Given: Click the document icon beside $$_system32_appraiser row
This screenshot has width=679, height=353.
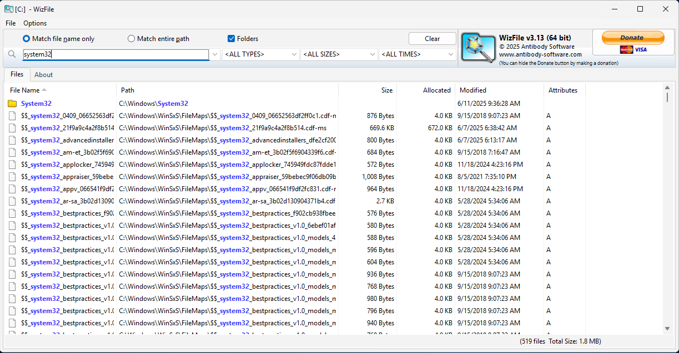Looking at the screenshot, I should pos(12,176).
